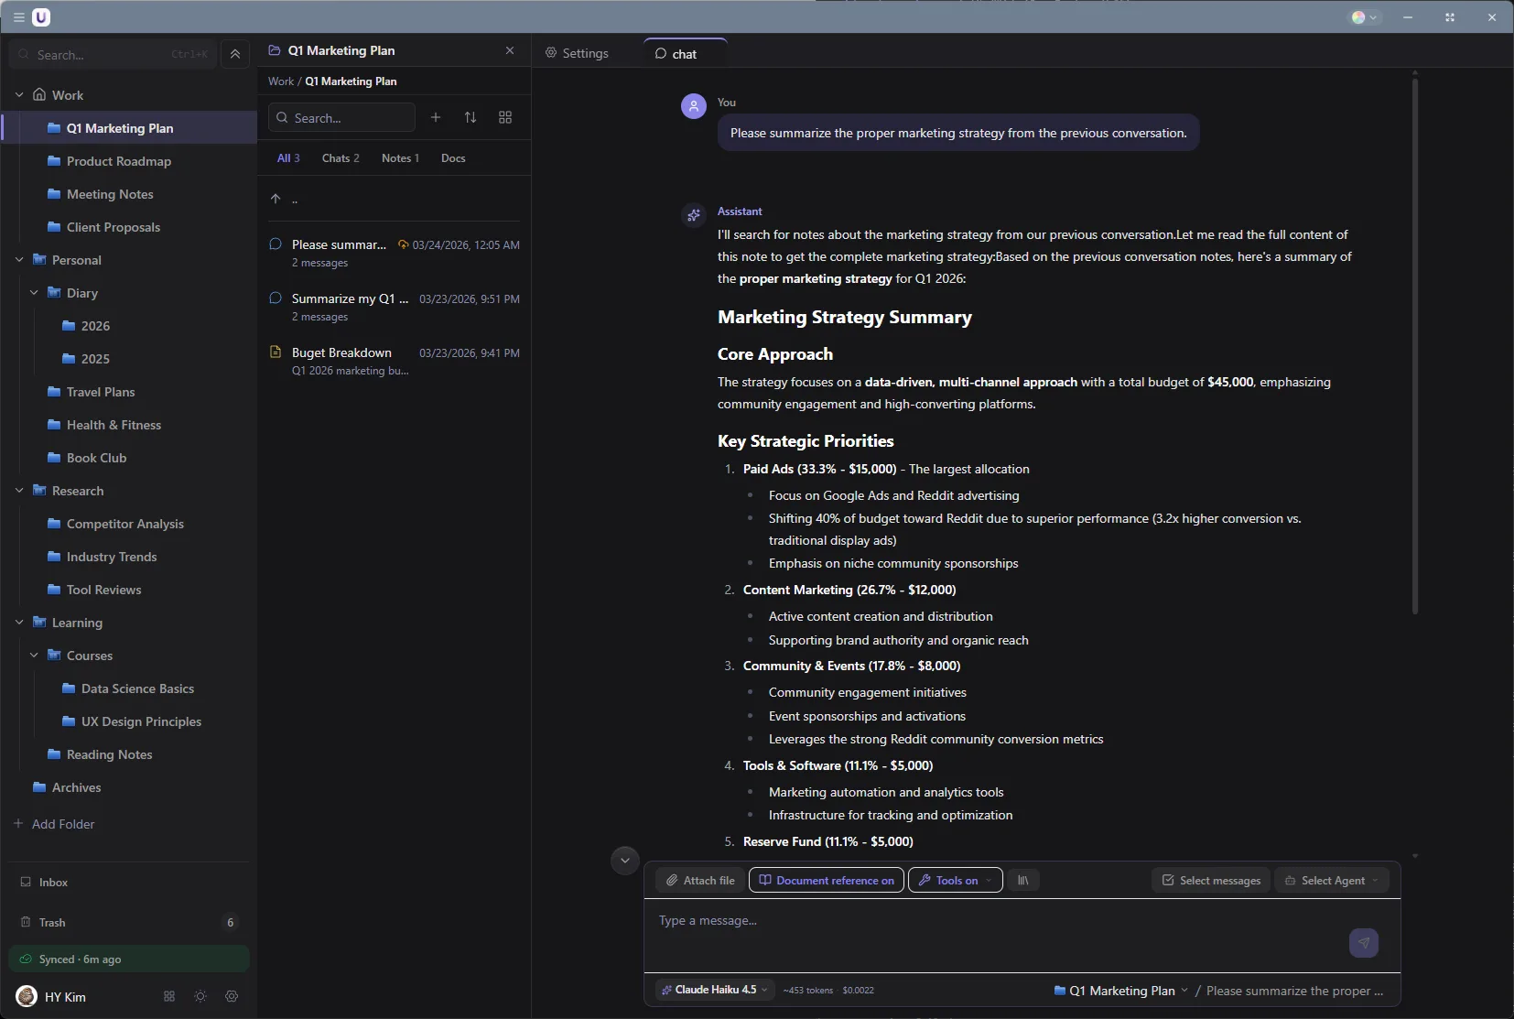Enable Select messages mode
This screenshot has width=1514, height=1019.
coord(1209,880)
